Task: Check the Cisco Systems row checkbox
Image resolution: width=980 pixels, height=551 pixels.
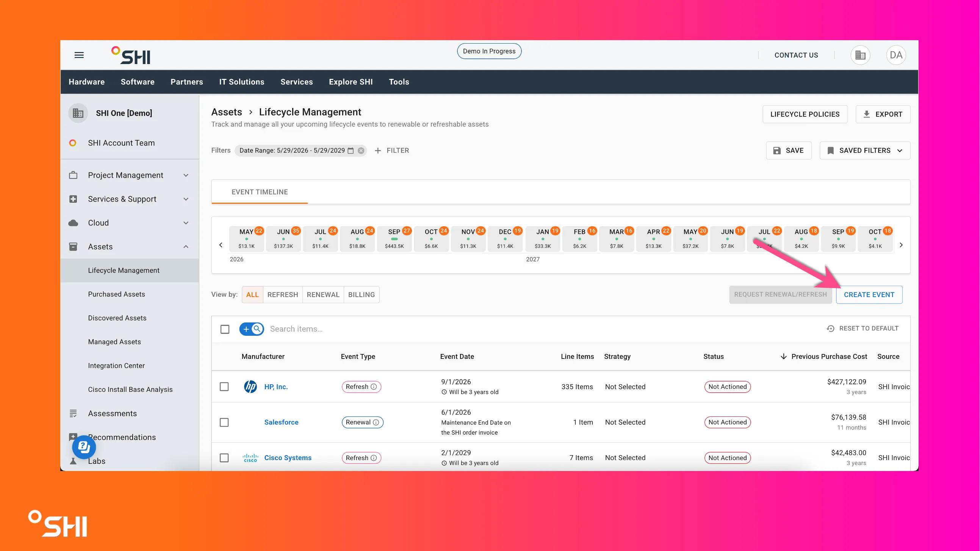Action: pyautogui.click(x=224, y=458)
